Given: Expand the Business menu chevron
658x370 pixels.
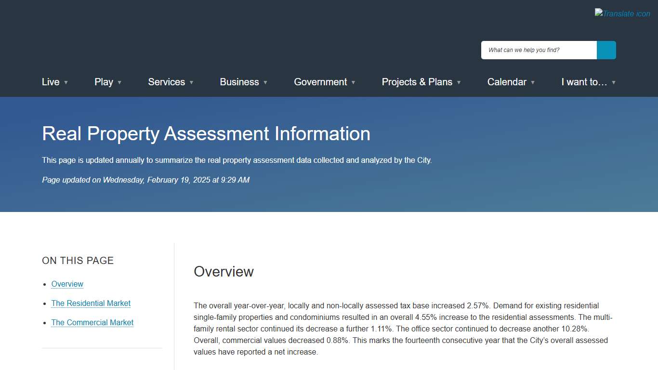Looking at the screenshot, I should pyautogui.click(x=265, y=82).
